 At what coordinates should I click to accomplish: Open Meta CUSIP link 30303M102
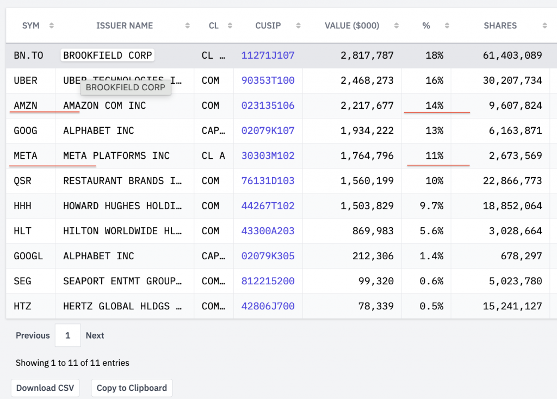point(268,156)
